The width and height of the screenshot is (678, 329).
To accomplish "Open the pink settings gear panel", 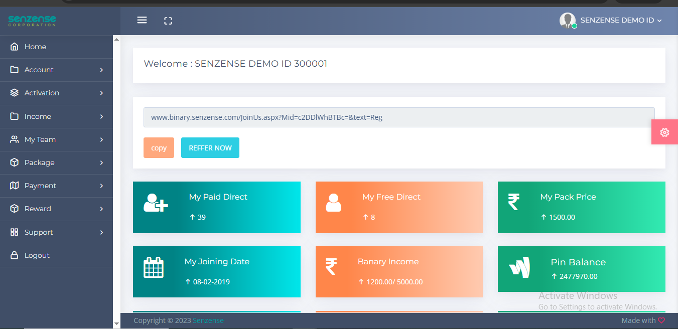I will click(664, 132).
